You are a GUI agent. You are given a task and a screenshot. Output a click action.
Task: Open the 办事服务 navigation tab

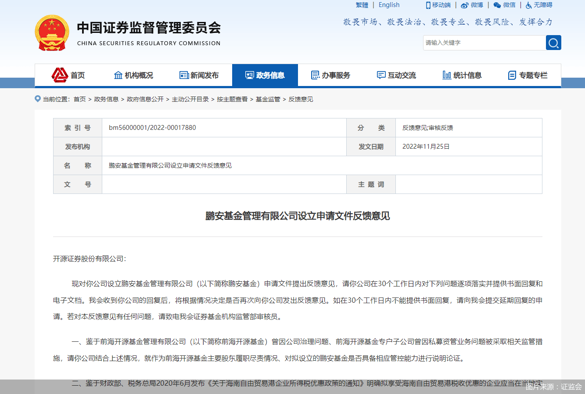pos(331,75)
